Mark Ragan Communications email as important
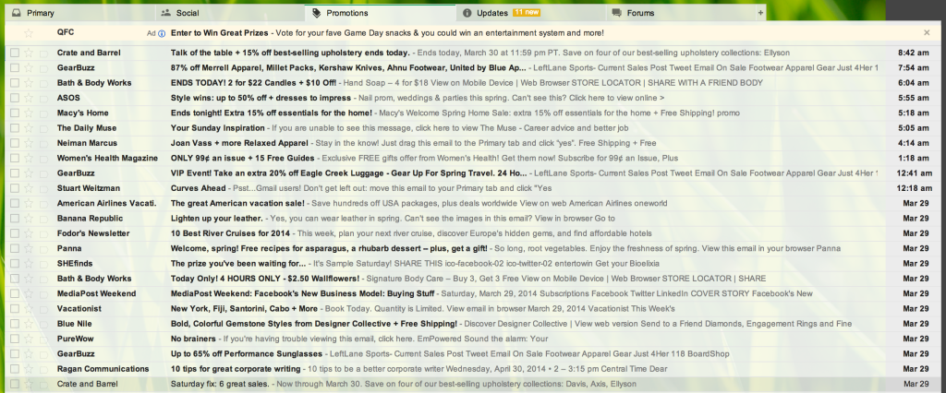 [43, 369]
